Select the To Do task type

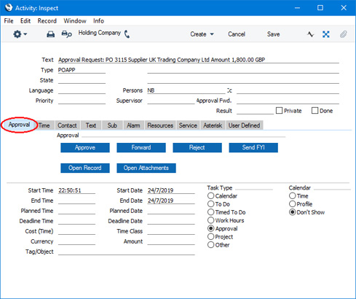point(211,204)
